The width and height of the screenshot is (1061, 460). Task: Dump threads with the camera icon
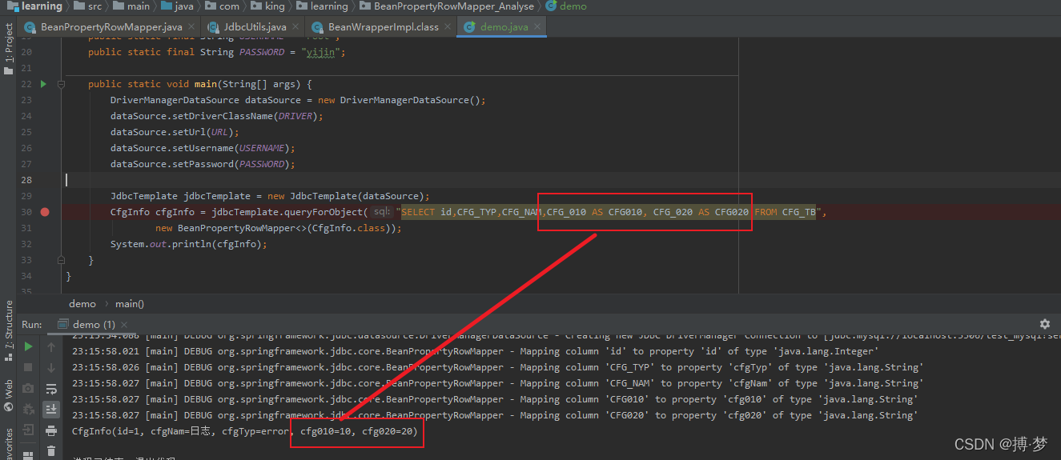point(29,388)
